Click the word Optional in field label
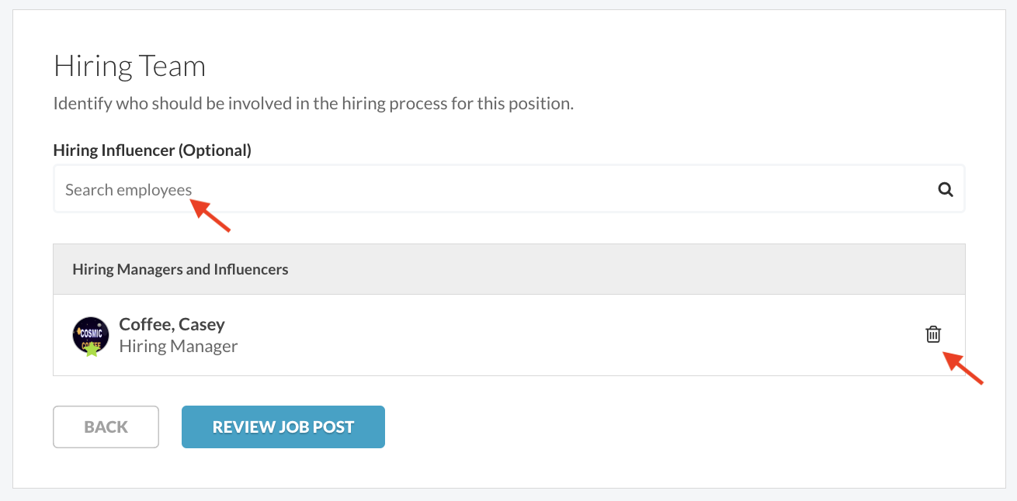1017x501 pixels. [215, 150]
